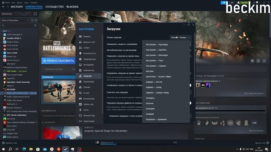This screenshot has width=271, height=152.
Task: Click the download progress bar at bottom
Action: coord(138,144)
